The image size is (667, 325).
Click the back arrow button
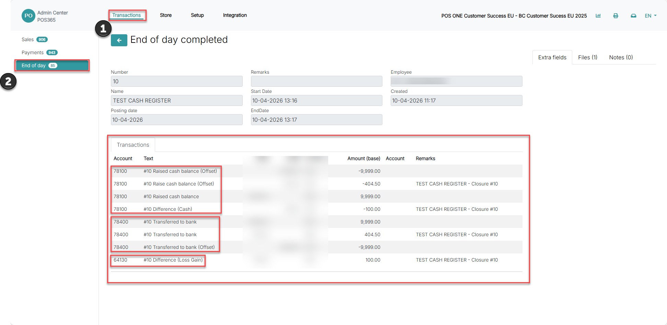pos(119,40)
